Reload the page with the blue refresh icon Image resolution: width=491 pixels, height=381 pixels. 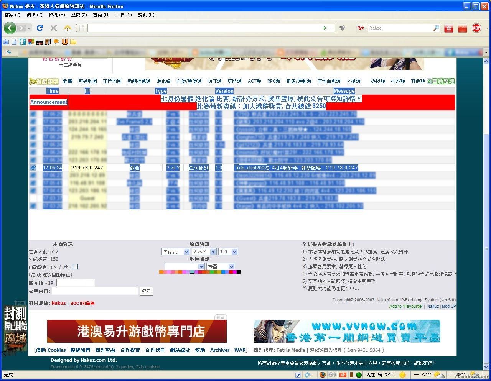click(40, 28)
